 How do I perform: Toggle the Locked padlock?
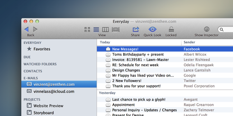(171, 30)
